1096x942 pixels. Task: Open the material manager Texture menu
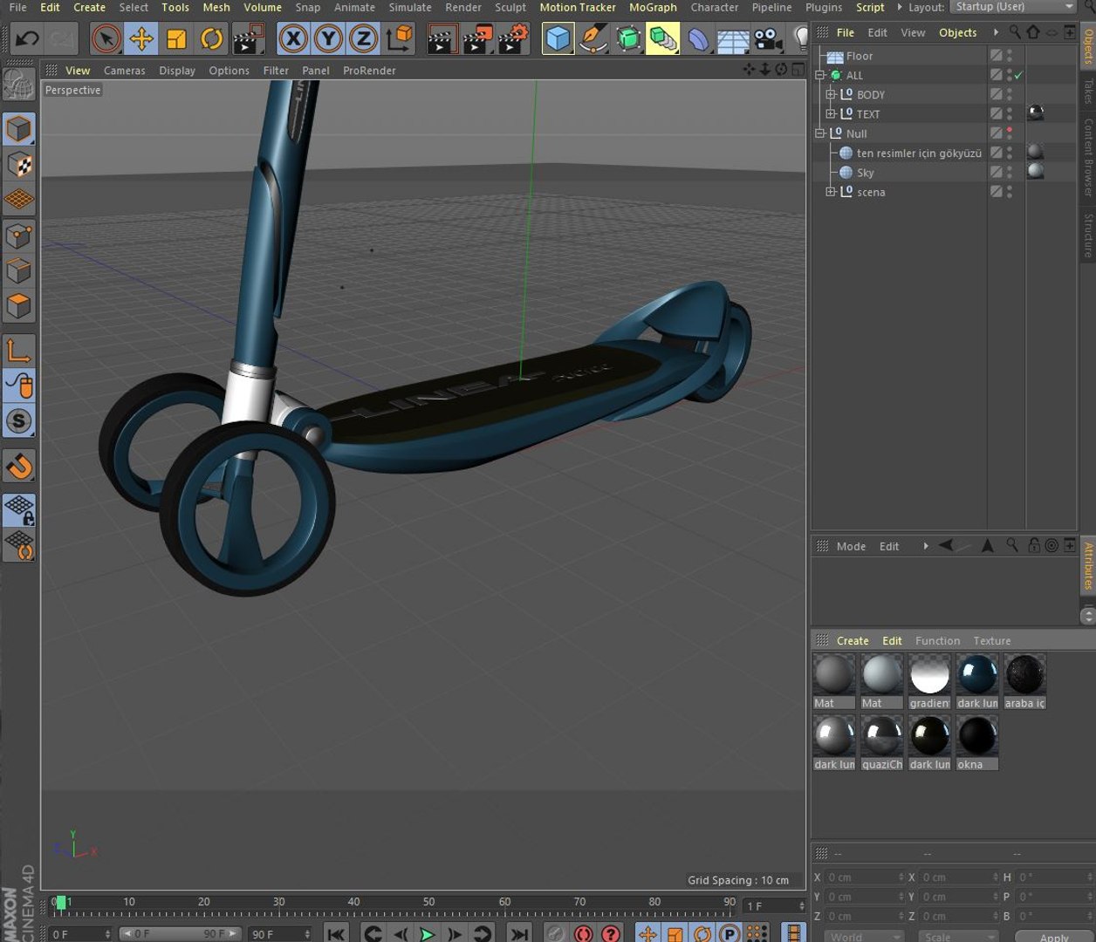(x=991, y=640)
